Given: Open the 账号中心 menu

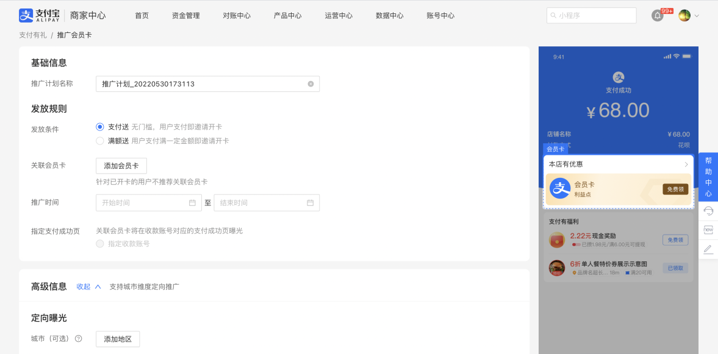Looking at the screenshot, I should coord(440,16).
